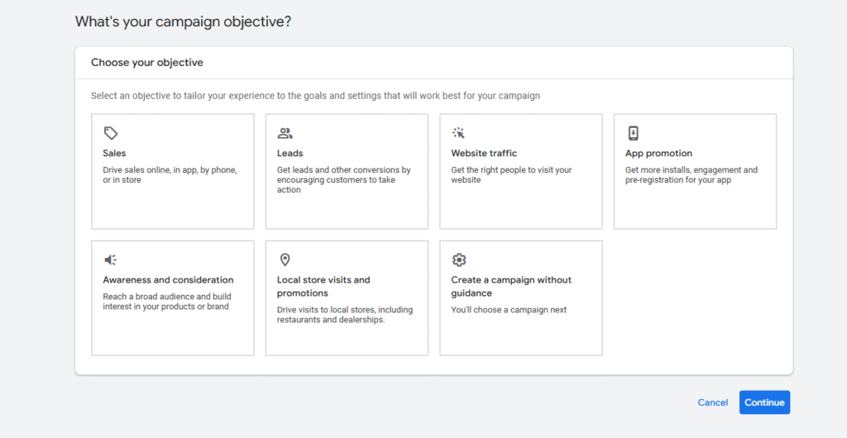Click the 'Drive sales online' description text
This screenshot has width=847, height=438.
[x=170, y=174]
